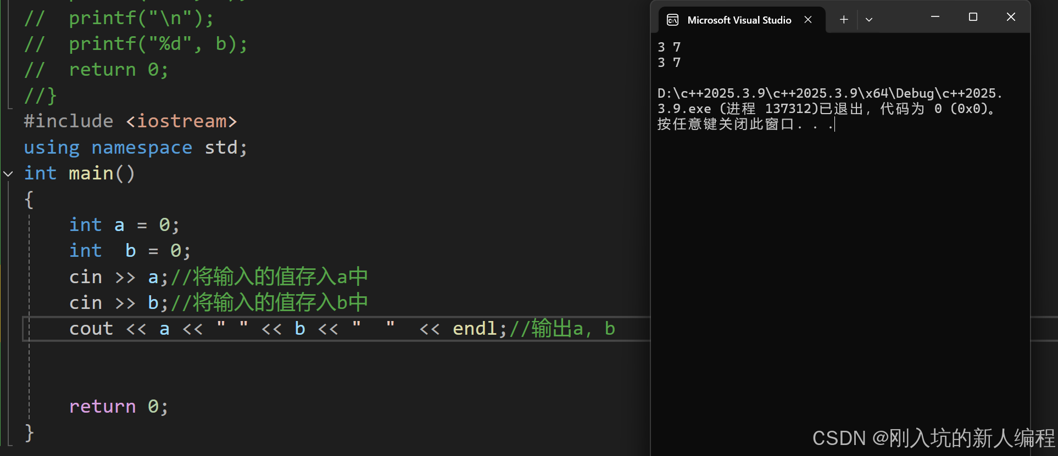Click 'using namespace std;' line

coord(136,148)
